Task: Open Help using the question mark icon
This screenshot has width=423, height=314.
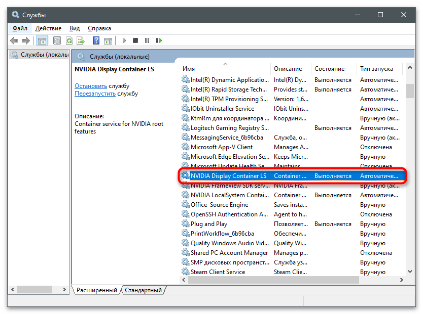Action: coord(96,40)
